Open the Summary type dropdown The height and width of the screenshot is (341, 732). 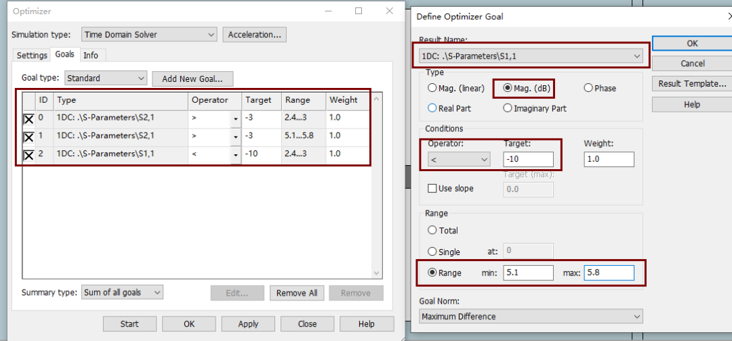click(122, 292)
